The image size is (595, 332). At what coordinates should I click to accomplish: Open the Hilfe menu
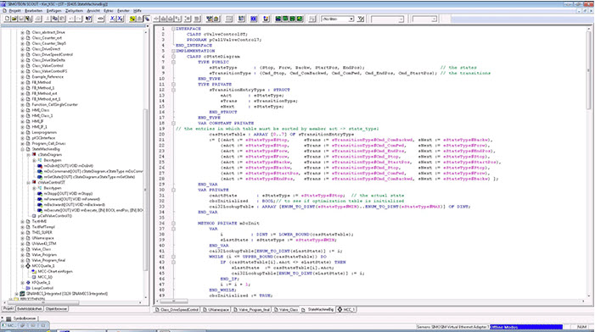(138, 11)
